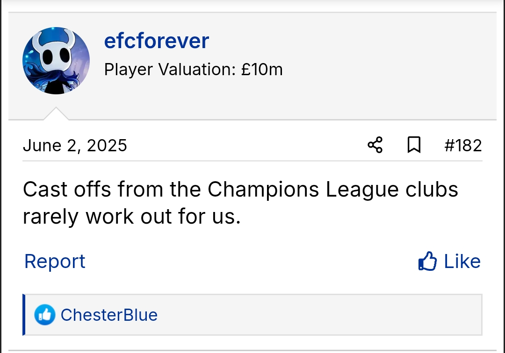The image size is (505, 353).
Task: Click the "rarely work out for us." line
Action: [x=131, y=216]
